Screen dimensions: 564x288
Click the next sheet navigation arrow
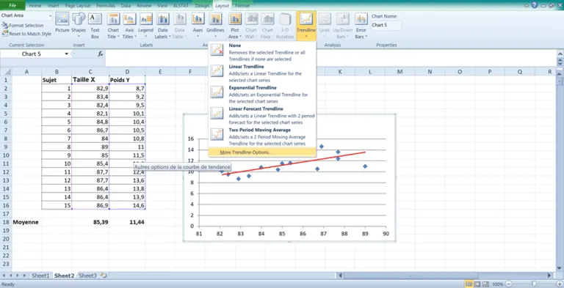point(18,276)
